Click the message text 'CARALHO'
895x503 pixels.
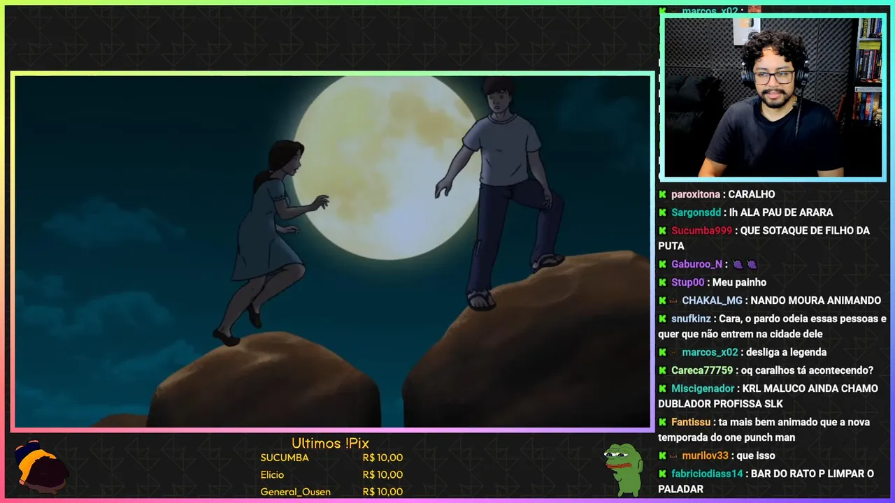[752, 194]
